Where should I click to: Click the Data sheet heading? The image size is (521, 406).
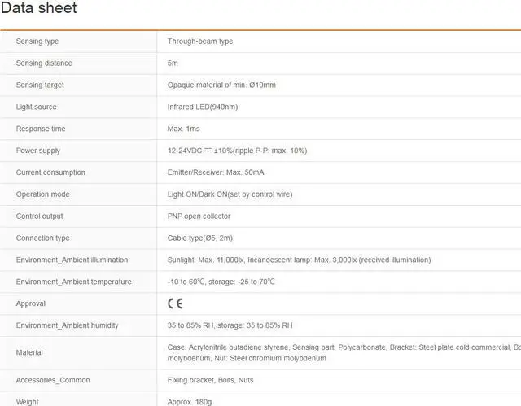pyautogui.click(x=39, y=9)
